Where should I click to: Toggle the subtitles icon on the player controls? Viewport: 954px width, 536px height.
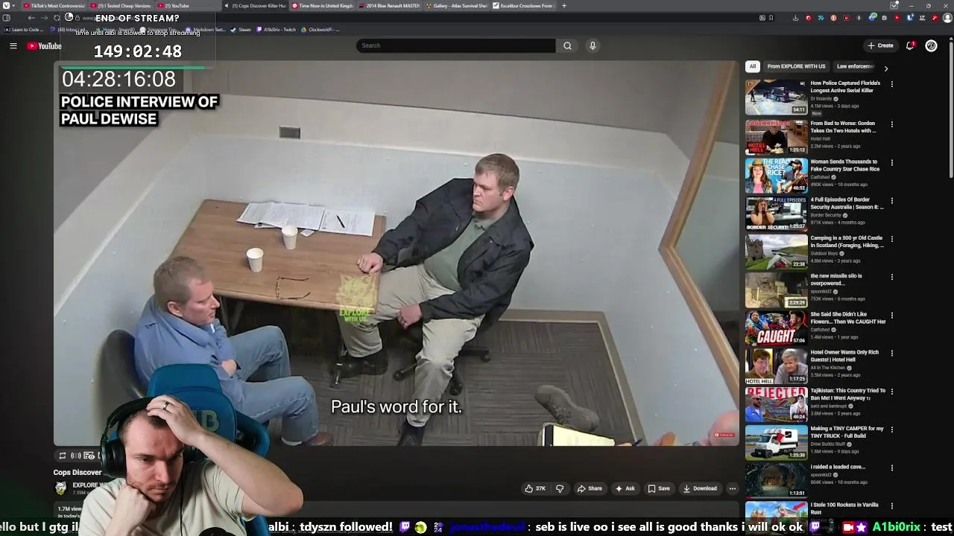[89, 456]
